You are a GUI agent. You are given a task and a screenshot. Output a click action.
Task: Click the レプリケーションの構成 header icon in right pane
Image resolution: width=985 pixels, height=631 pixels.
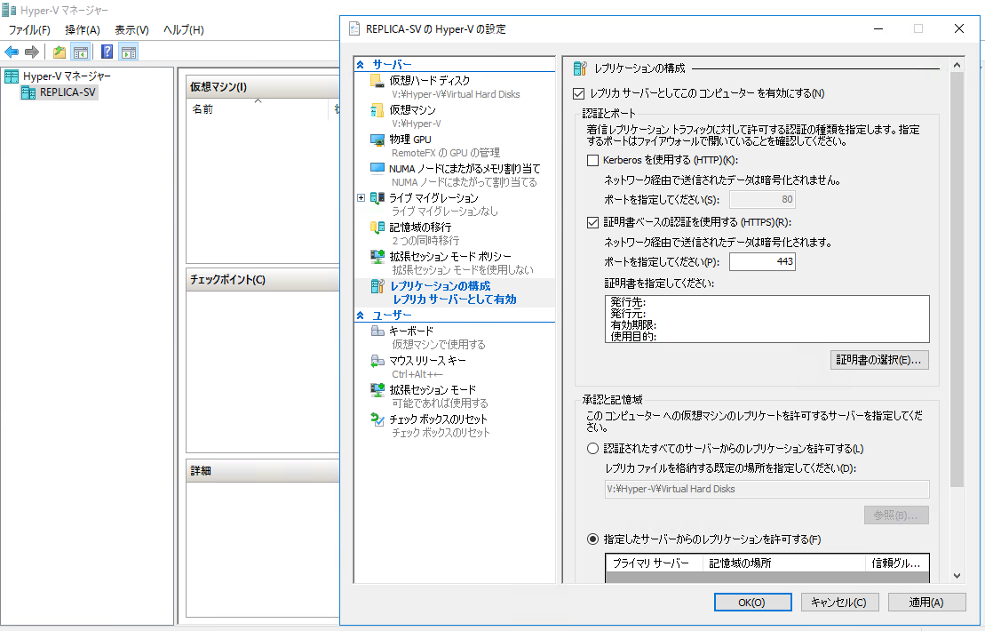click(580, 68)
